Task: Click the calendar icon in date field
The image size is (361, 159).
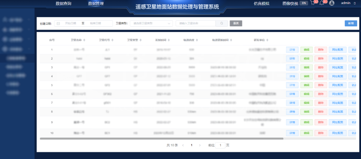Action: (58, 24)
